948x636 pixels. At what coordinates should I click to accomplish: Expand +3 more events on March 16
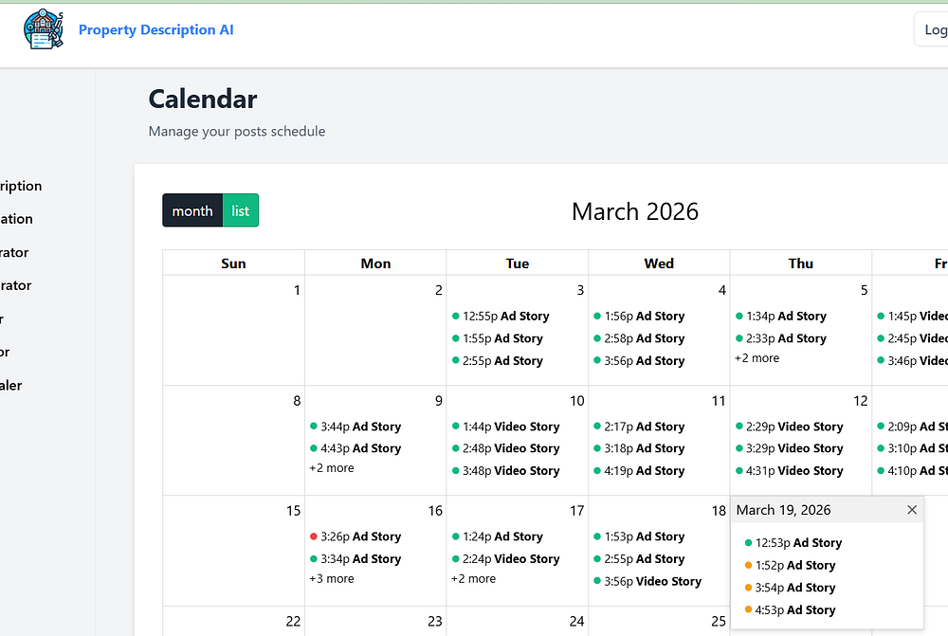pyautogui.click(x=332, y=578)
